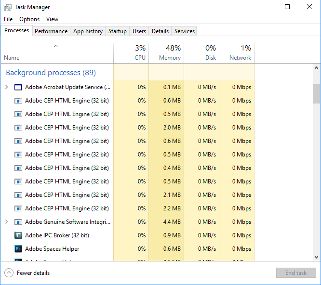Click the Fewer details circular arrow icon
This screenshot has height=285, width=321.
pos(9,273)
